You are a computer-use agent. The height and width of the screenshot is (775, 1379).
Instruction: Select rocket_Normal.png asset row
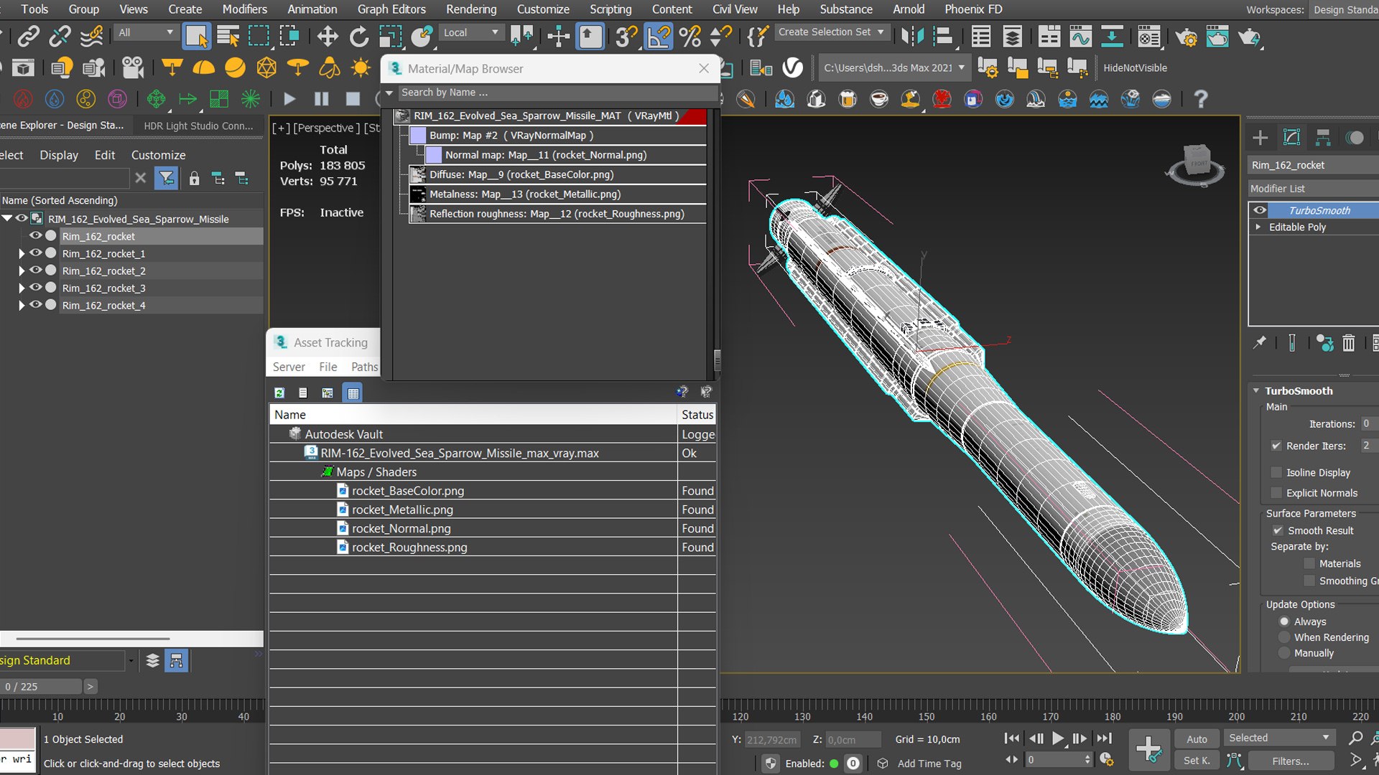(x=492, y=528)
